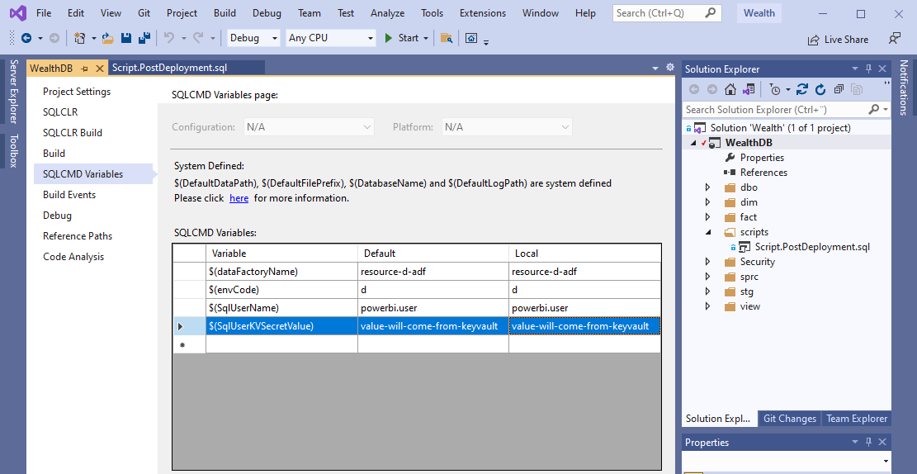This screenshot has height=474, width=917.
Task: Click the Navigate Backward arrow icon
Action: [26, 38]
